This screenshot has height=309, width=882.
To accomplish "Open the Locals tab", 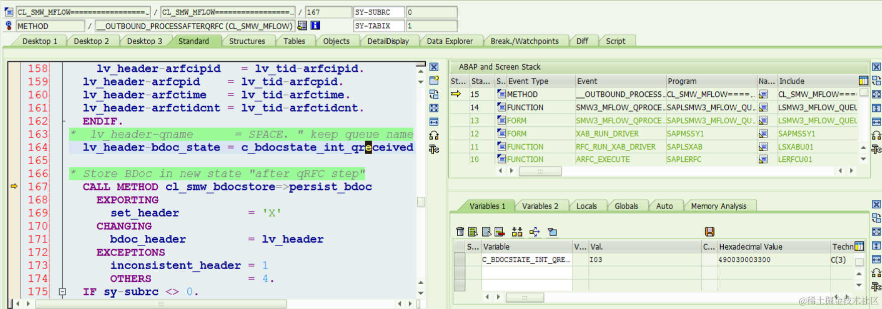I will pos(586,206).
